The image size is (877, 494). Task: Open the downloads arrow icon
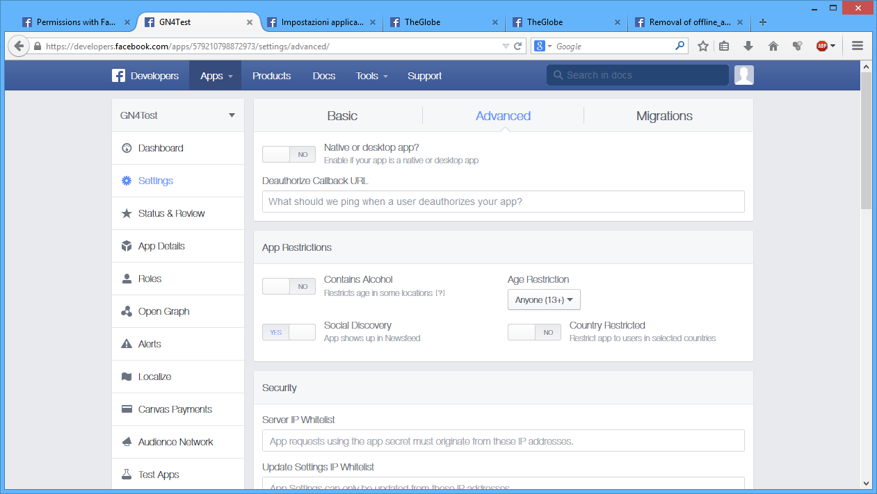click(x=748, y=46)
